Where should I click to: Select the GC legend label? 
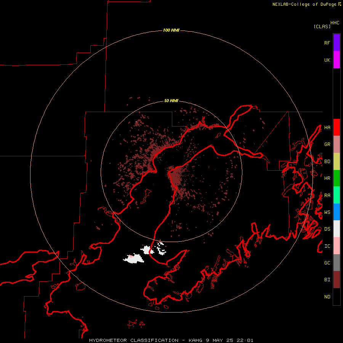pyautogui.click(x=327, y=263)
